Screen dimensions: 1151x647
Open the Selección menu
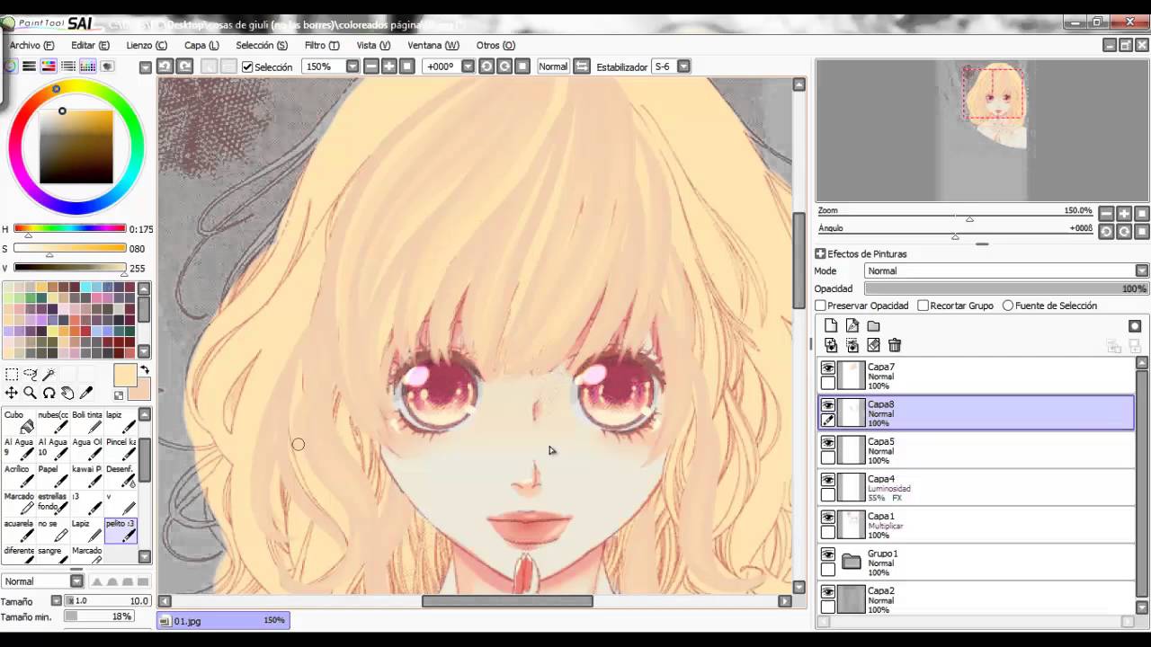pos(262,45)
